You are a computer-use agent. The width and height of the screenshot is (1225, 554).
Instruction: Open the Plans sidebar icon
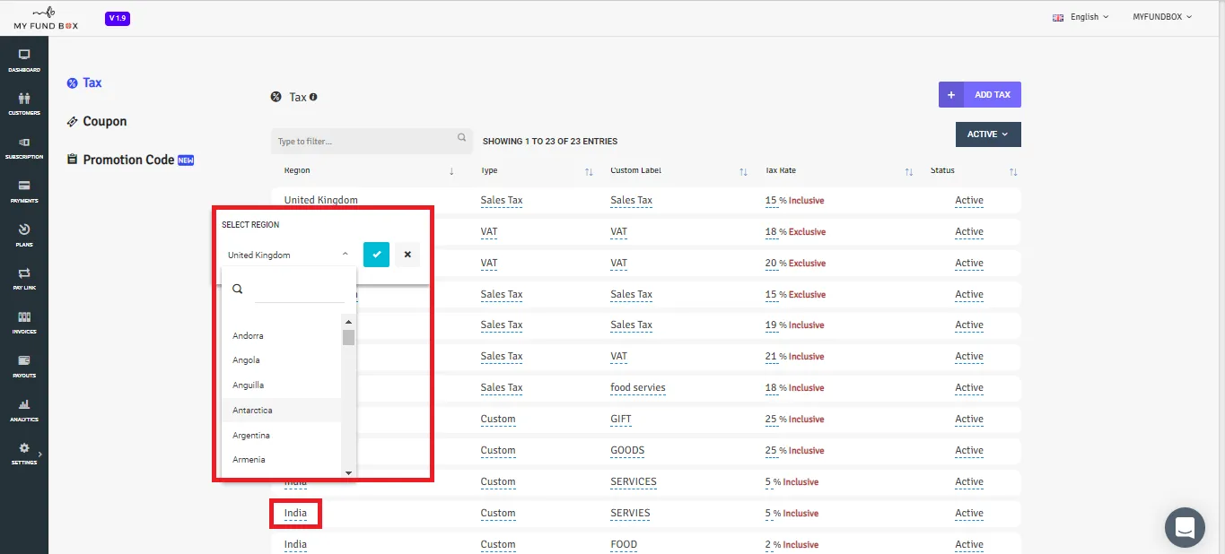point(24,236)
